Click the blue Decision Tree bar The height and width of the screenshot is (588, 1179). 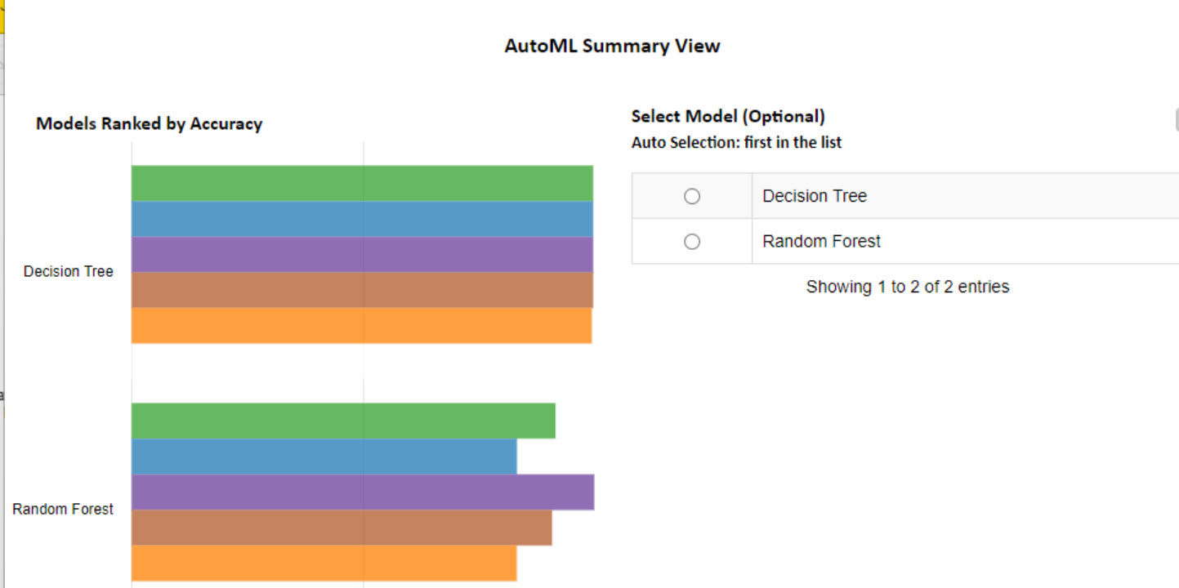tap(362, 219)
